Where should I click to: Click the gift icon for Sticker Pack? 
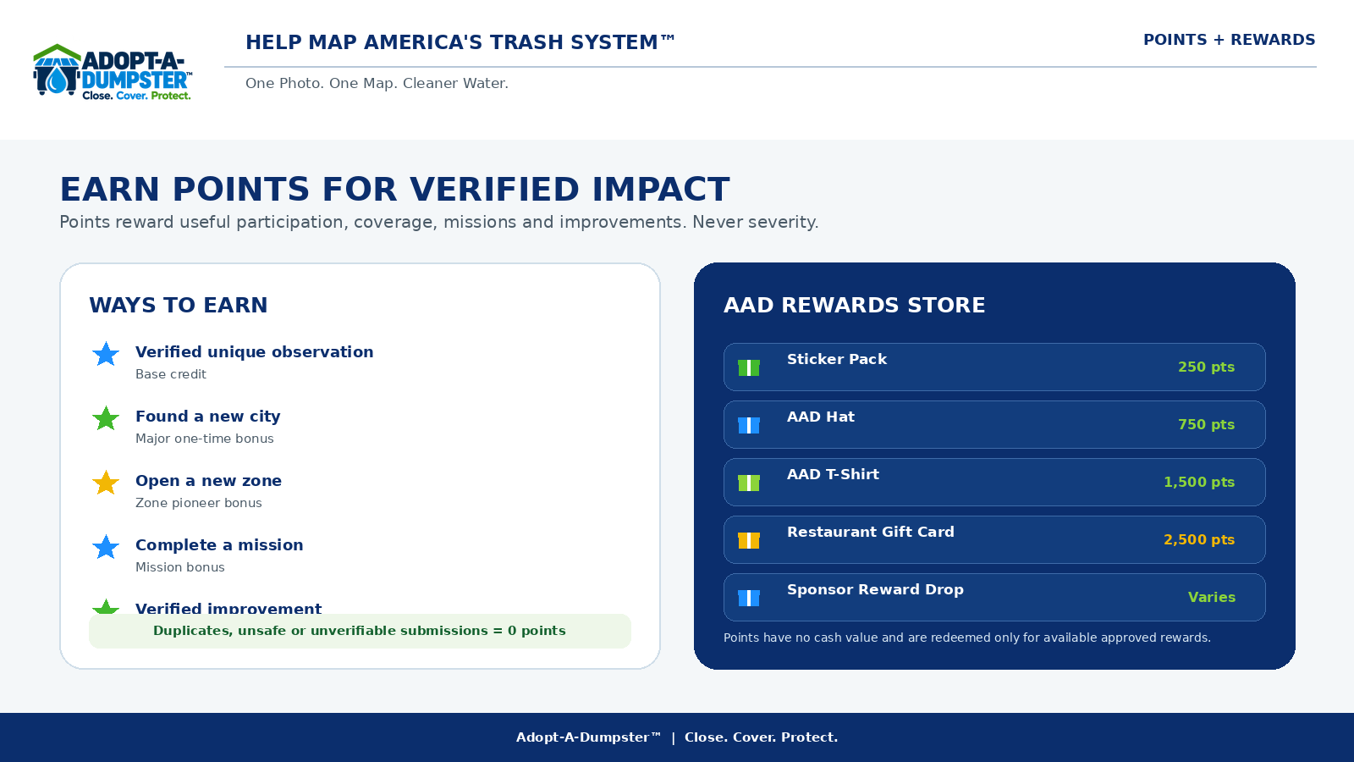coord(749,367)
